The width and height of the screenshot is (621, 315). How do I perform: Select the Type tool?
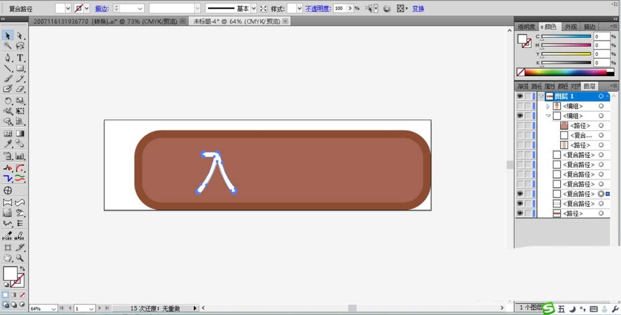click(20, 58)
